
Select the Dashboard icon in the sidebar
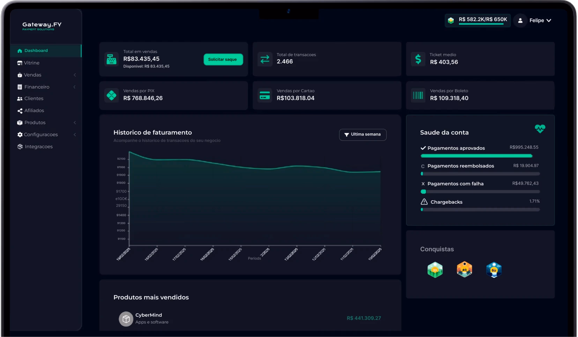pos(20,51)
